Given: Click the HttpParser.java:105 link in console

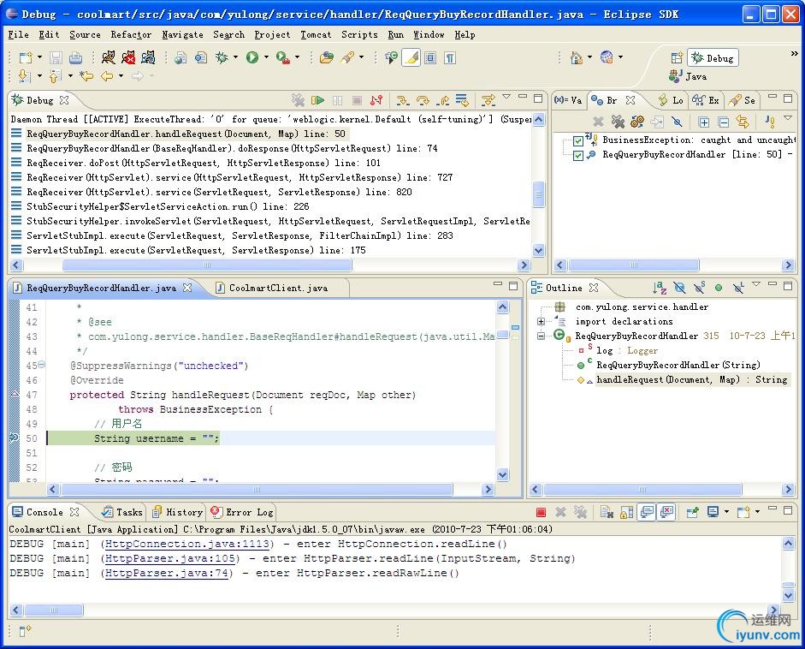Looking at the screenshot, I should (170, 558).
